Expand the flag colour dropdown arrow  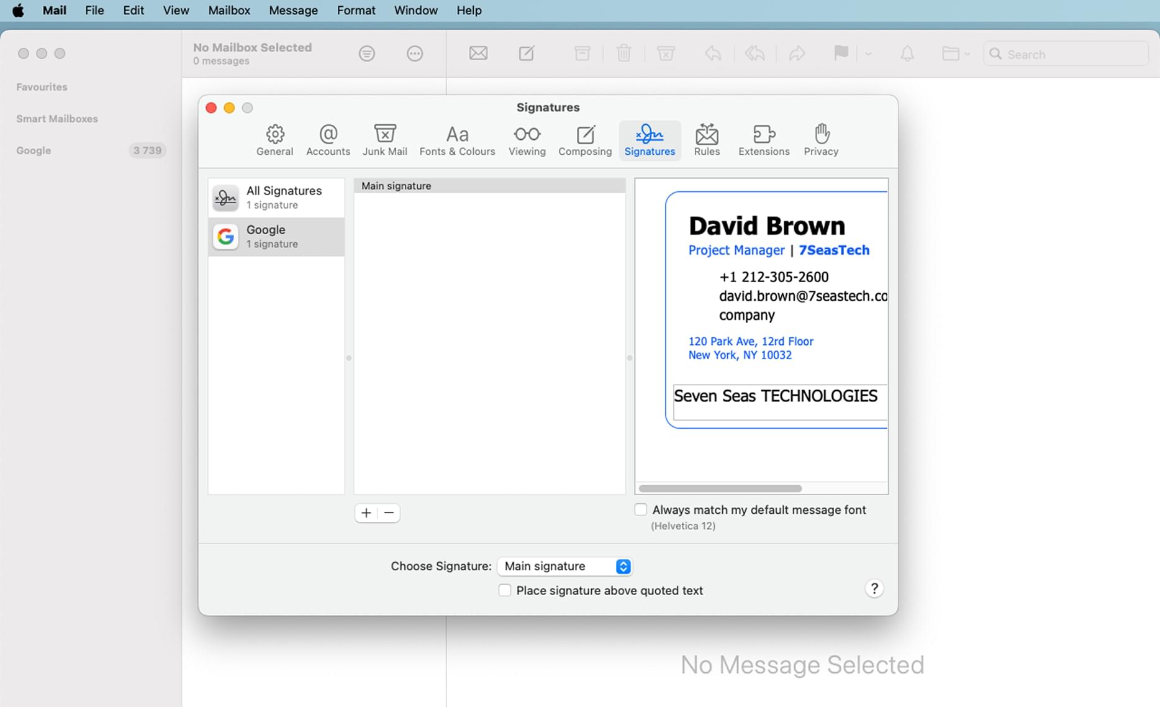(x=868, y=54)
